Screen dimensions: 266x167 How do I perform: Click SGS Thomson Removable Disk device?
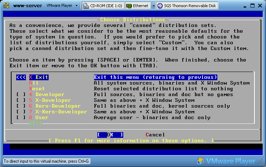[x=187, y=6]
